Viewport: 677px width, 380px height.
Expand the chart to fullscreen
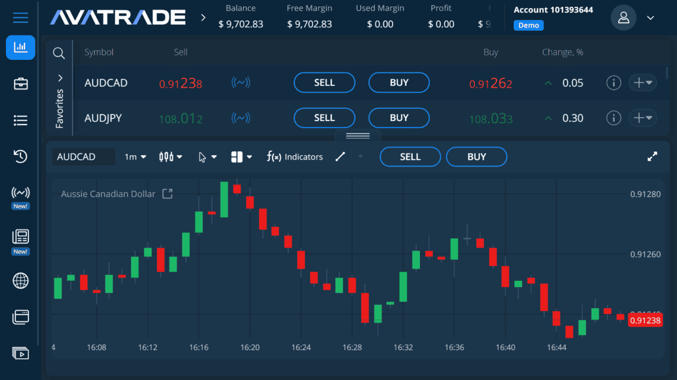click(652, 157)
